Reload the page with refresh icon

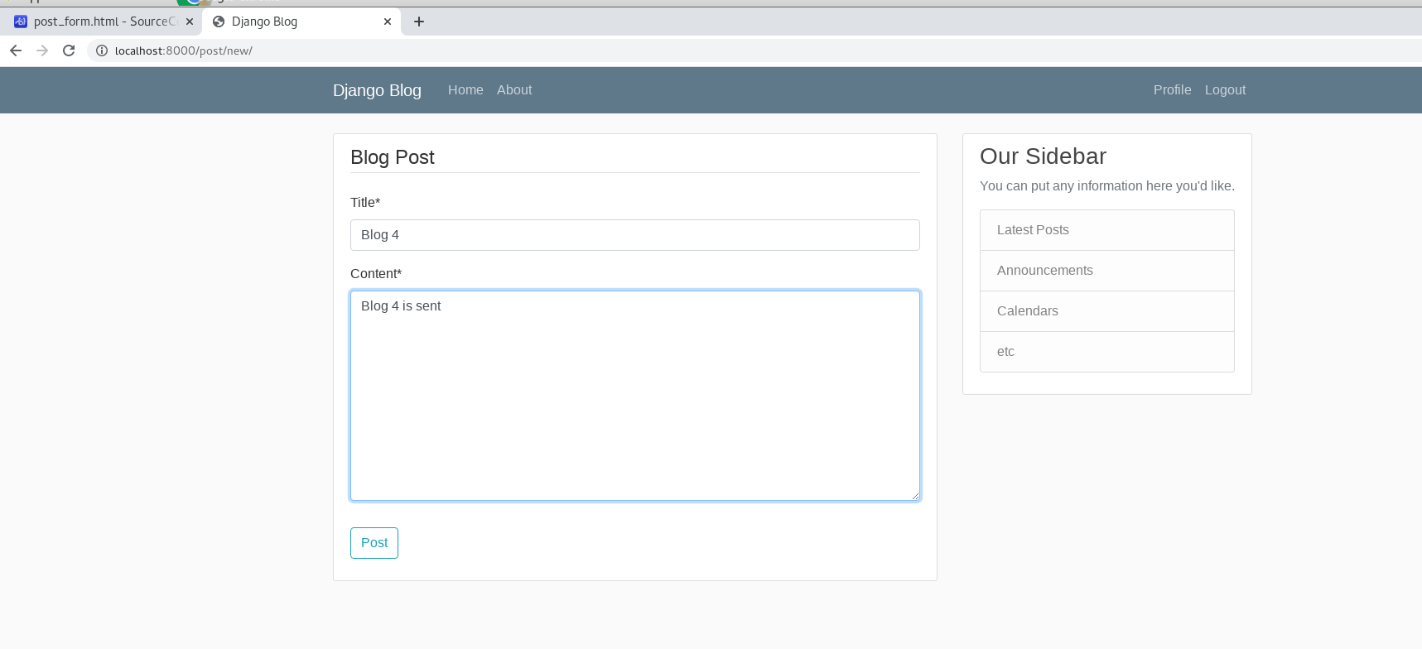pos(69,50)
